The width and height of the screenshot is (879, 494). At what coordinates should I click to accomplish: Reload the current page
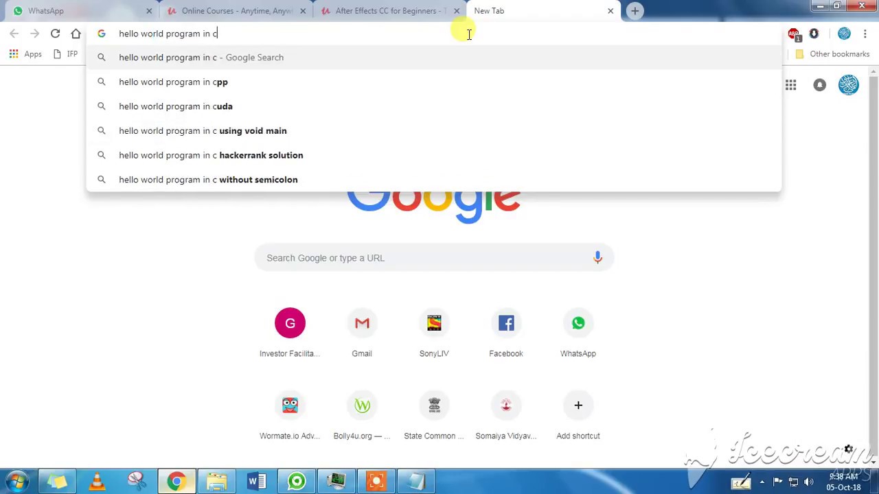[x=55, y=34]
